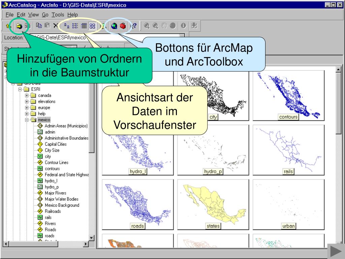Click the hydro_l coverage icon in tree

[x=40, y=181]
